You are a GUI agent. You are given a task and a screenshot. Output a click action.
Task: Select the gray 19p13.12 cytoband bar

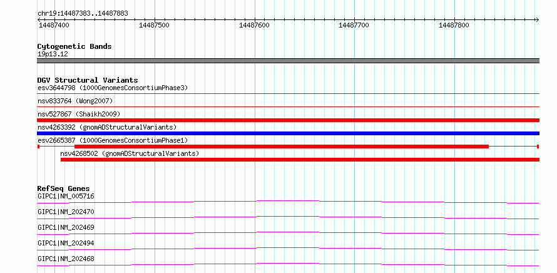(288, 61)
